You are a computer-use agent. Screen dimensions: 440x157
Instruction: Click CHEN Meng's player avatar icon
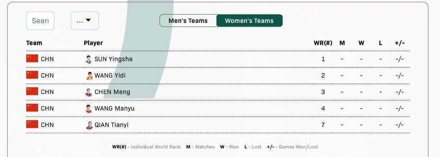pyautogui.click(x=89, y=92)
